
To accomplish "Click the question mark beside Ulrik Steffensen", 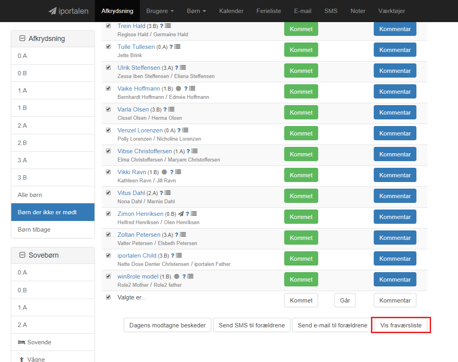I will click(x=176, y=68).
